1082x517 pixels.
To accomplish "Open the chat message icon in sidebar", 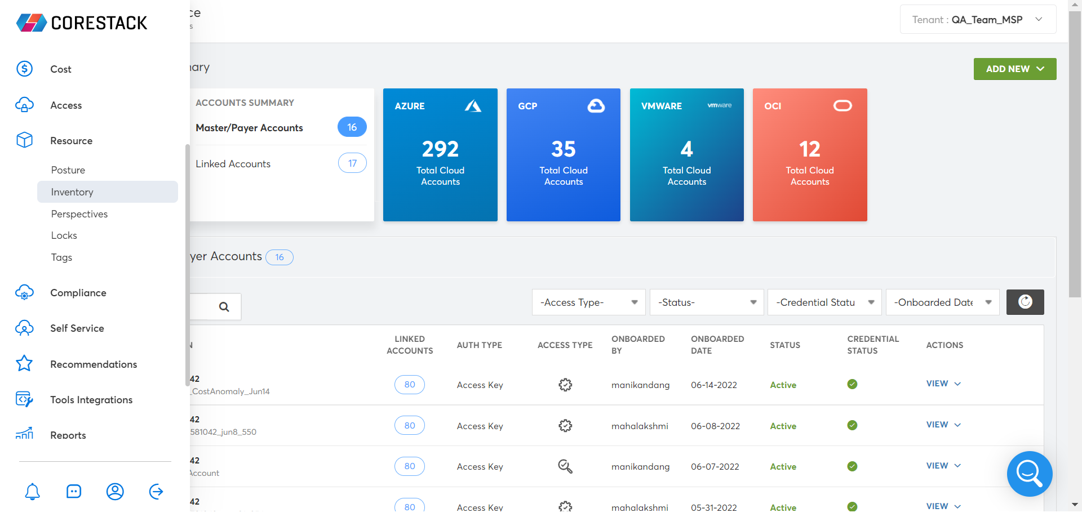I will 74,492.
